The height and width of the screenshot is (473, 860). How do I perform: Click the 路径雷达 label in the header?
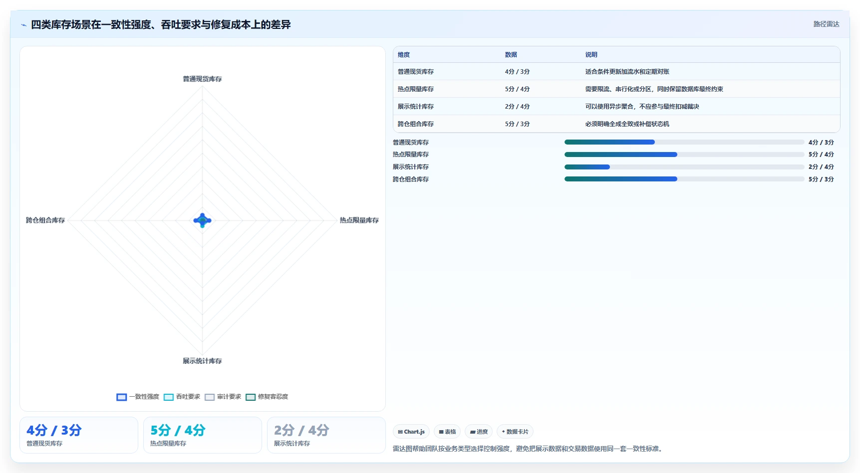pos(826,24)
